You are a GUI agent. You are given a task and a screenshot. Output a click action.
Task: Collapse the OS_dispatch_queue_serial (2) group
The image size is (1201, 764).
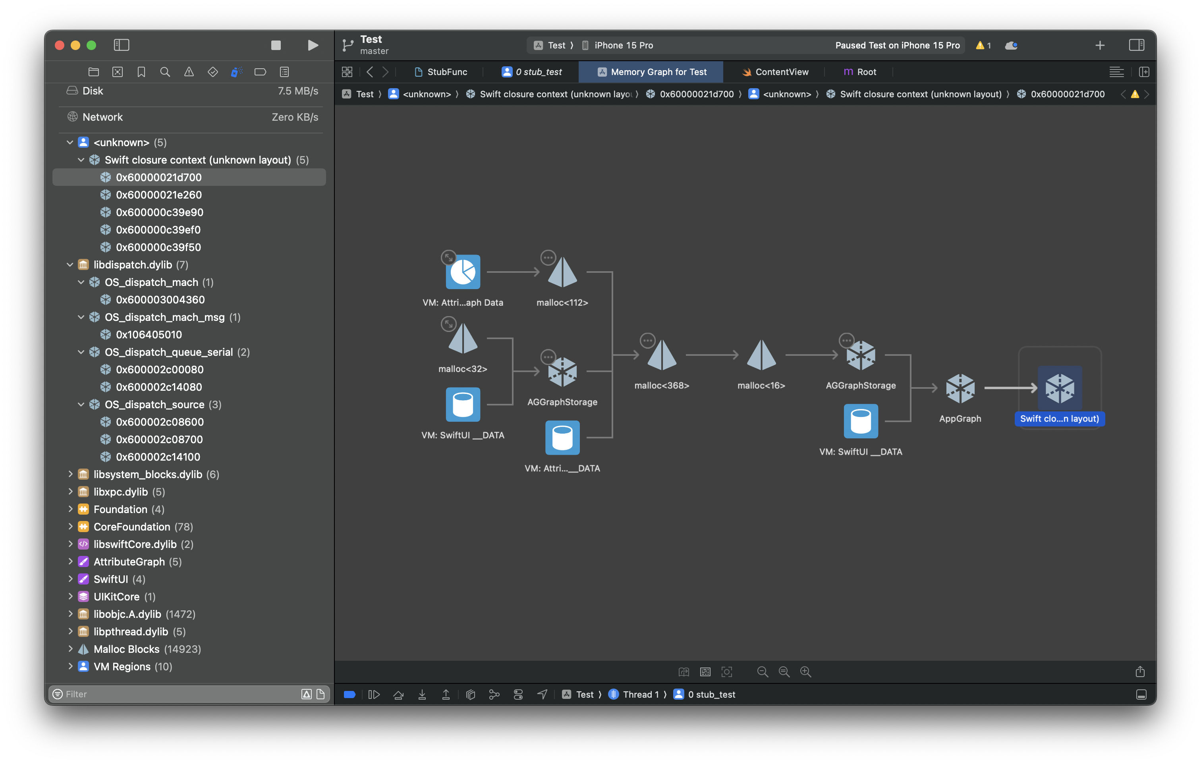point(81,352)
